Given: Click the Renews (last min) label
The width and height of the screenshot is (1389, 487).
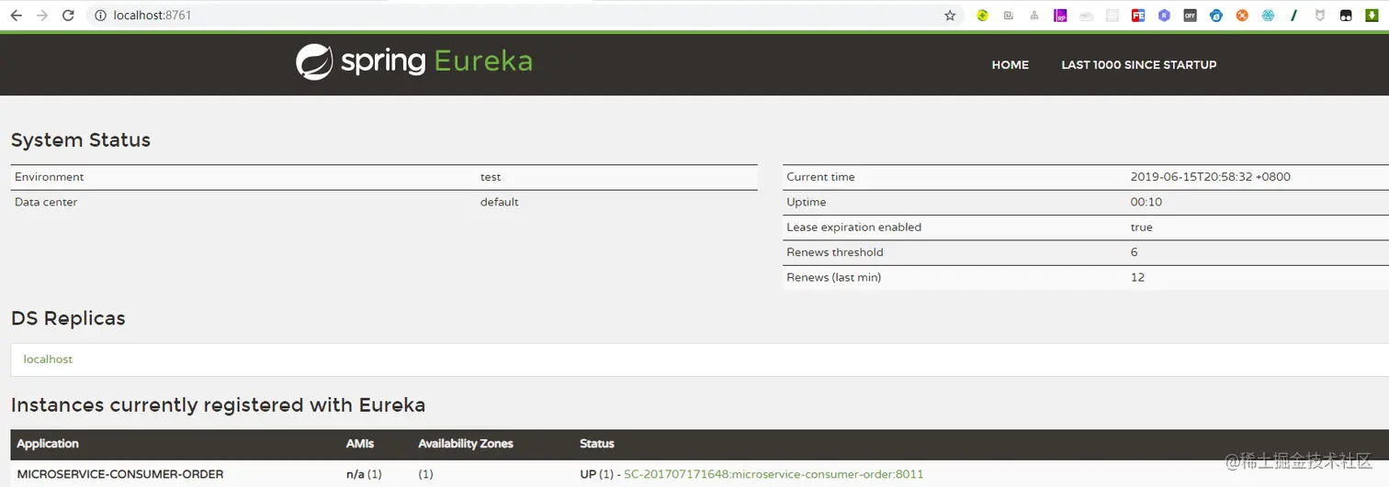Looking at the screenshot, I should pos(833,277).
